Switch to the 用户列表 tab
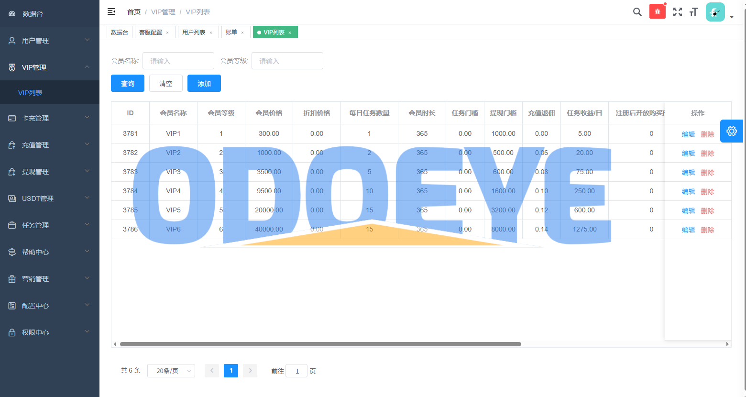746x397 pixels. [x=194, y=32]
